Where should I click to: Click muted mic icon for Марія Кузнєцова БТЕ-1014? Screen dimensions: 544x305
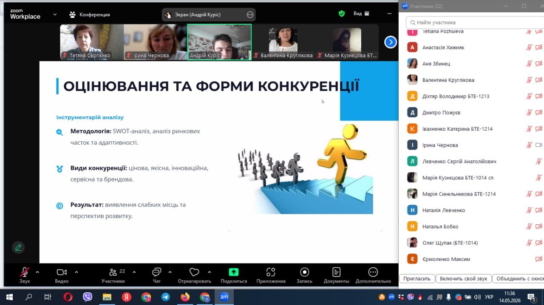tap(539, 178)
